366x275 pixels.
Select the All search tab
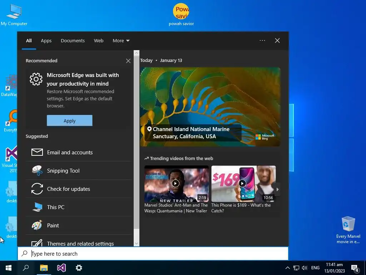point(29,40)
